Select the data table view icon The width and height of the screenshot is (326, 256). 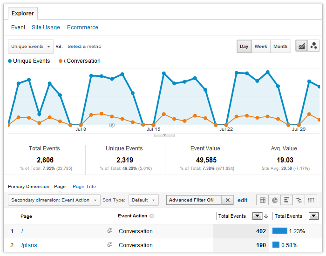tap(263, 200)
